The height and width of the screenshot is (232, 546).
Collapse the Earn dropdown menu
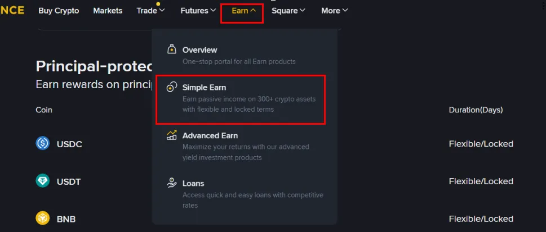[243, 11]
